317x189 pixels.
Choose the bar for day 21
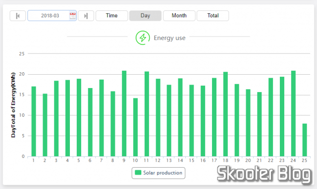coord(260,124)
